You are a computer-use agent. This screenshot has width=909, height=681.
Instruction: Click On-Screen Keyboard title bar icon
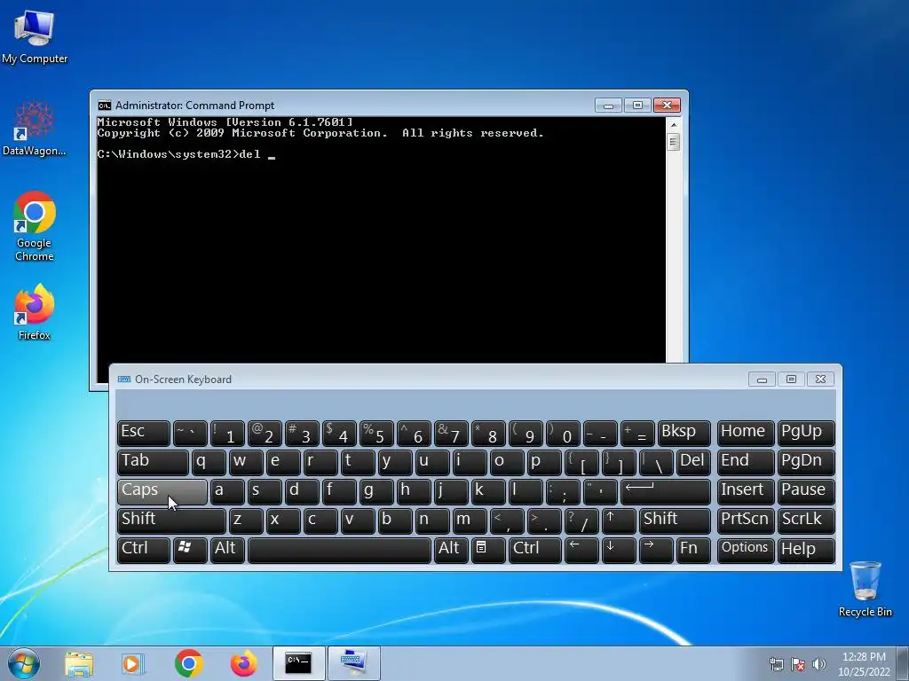click(x=124, y=380)
